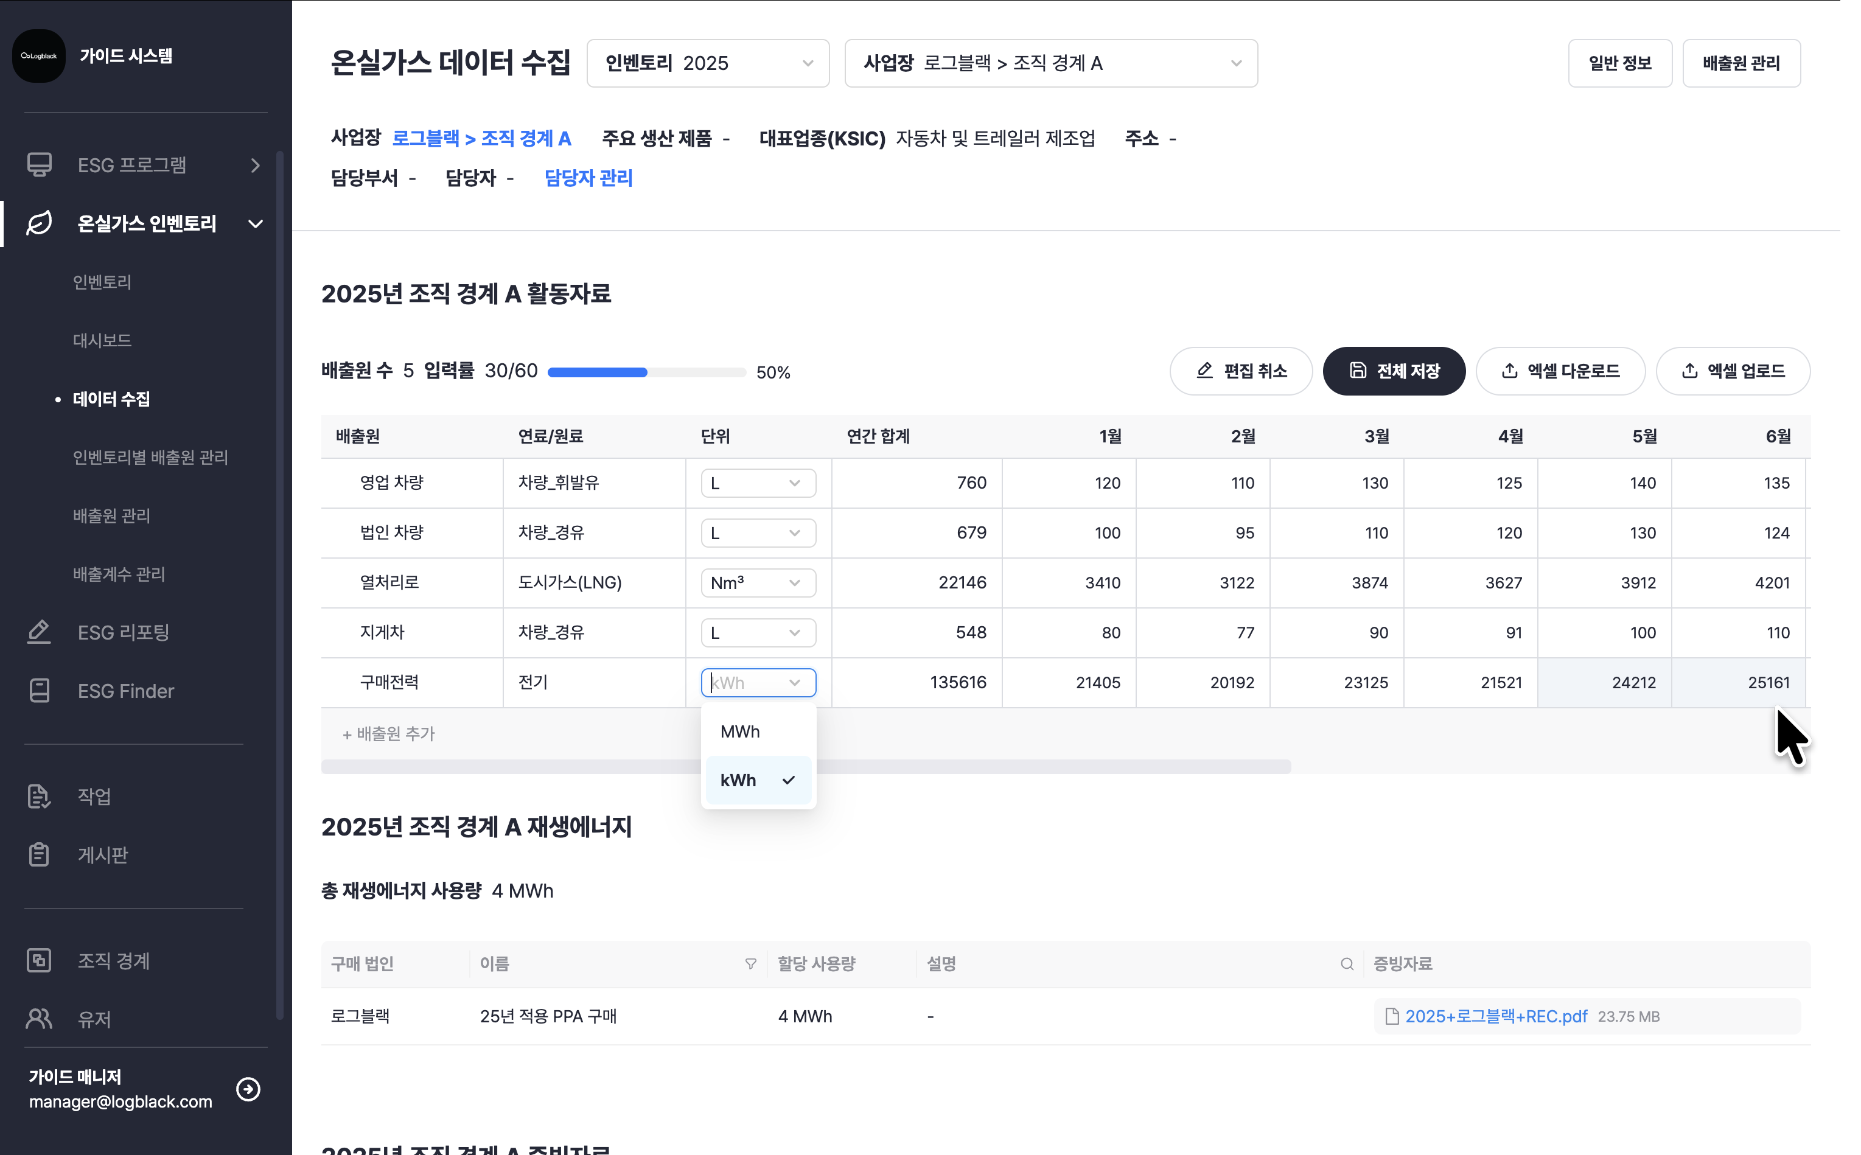Click the 작업 document icon in sidebar
1861x1155 pixels.
(39, 796)
